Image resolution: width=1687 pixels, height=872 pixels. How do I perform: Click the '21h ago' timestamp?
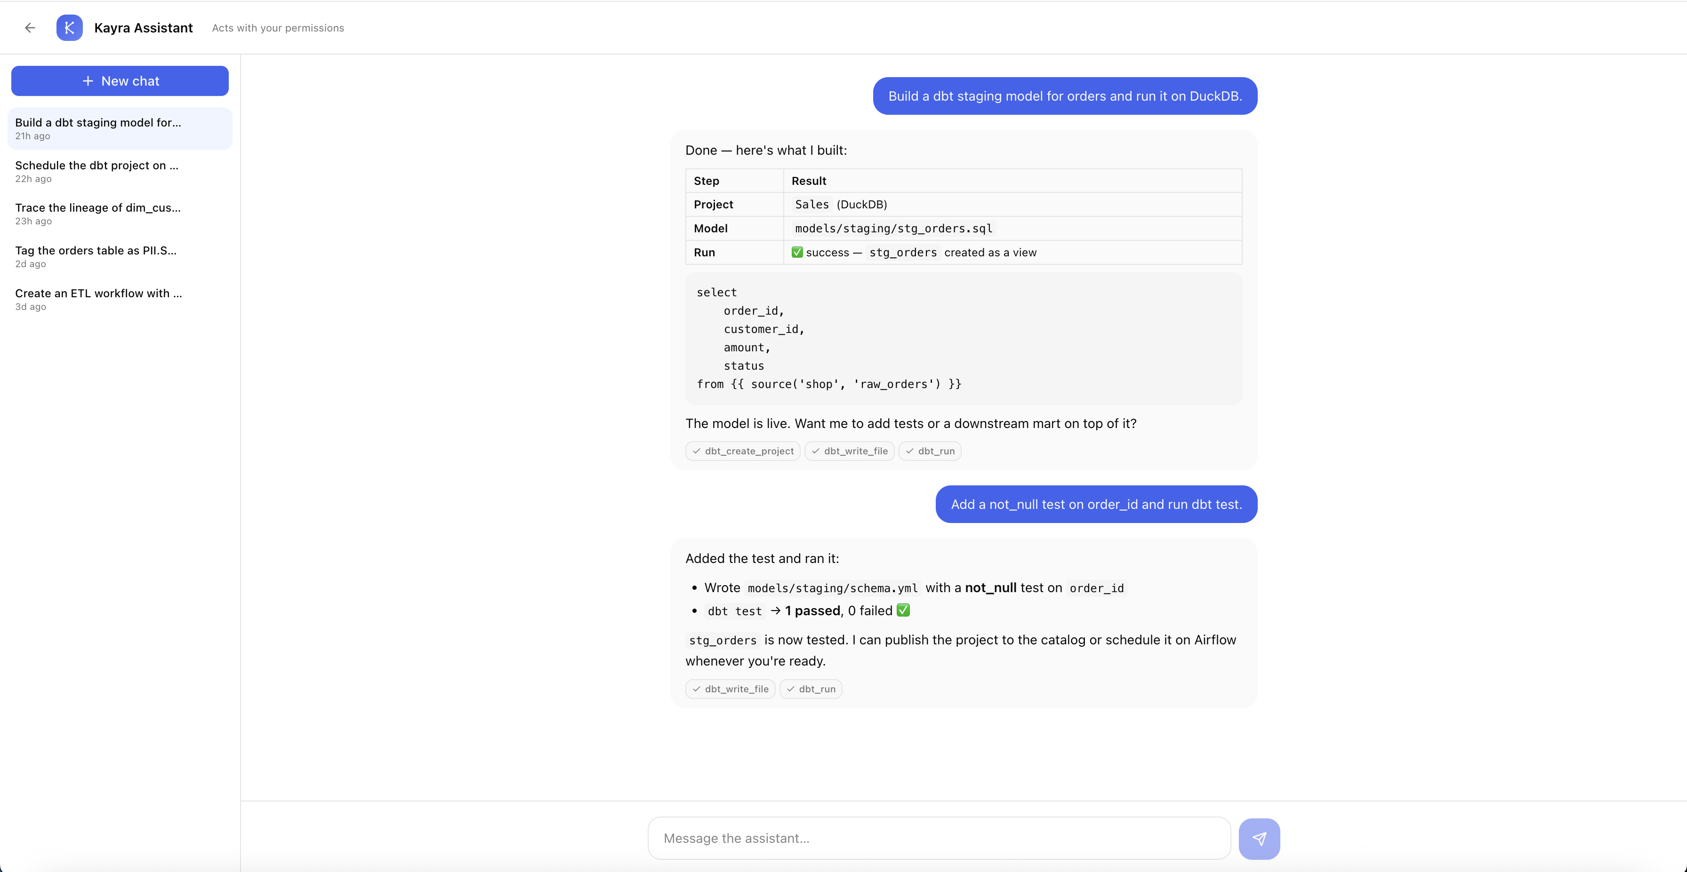(x=33, y=137)
